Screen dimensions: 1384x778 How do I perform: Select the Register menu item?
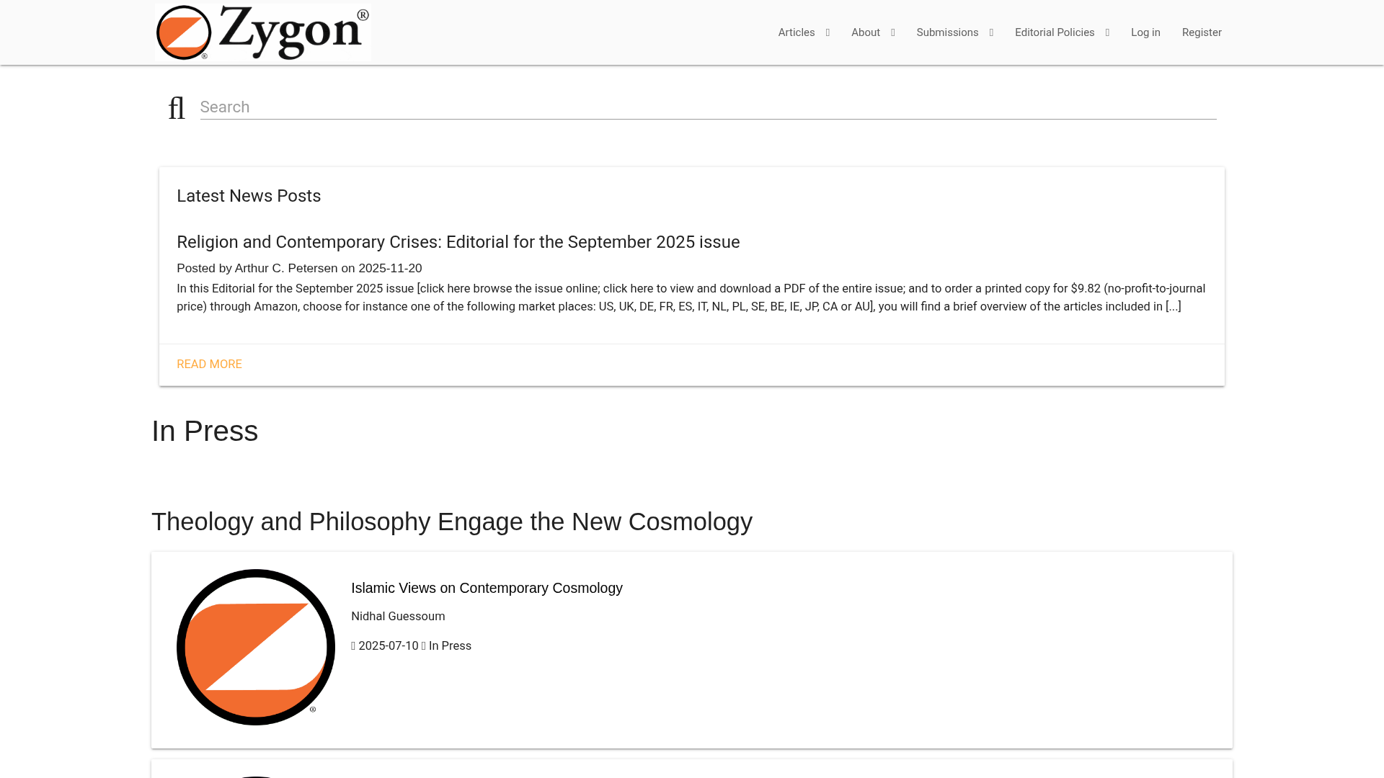pyautogui.click(x=1202, y=32)
